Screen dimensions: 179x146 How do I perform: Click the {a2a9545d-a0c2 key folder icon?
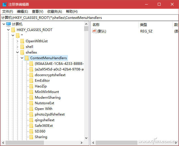31,69
